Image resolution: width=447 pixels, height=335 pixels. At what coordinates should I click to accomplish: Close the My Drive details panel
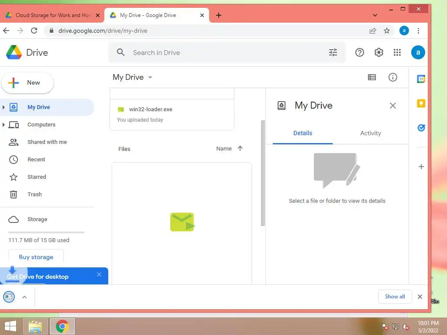coord(392,106)
